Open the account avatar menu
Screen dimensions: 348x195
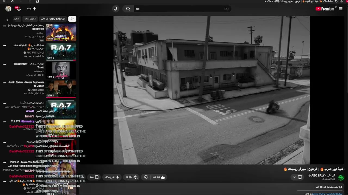(8, 9)
